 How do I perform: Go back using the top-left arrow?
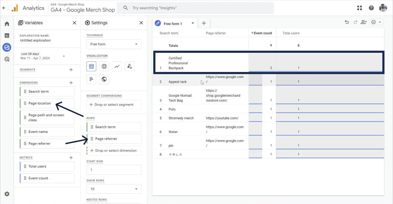(4, 8)
